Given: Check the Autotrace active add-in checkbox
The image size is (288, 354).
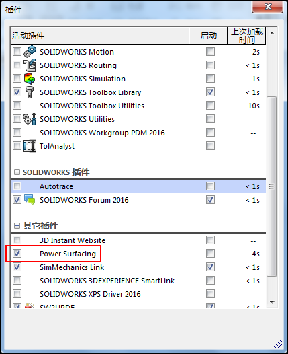Looking at the screenshot, I should click(17, 186).
